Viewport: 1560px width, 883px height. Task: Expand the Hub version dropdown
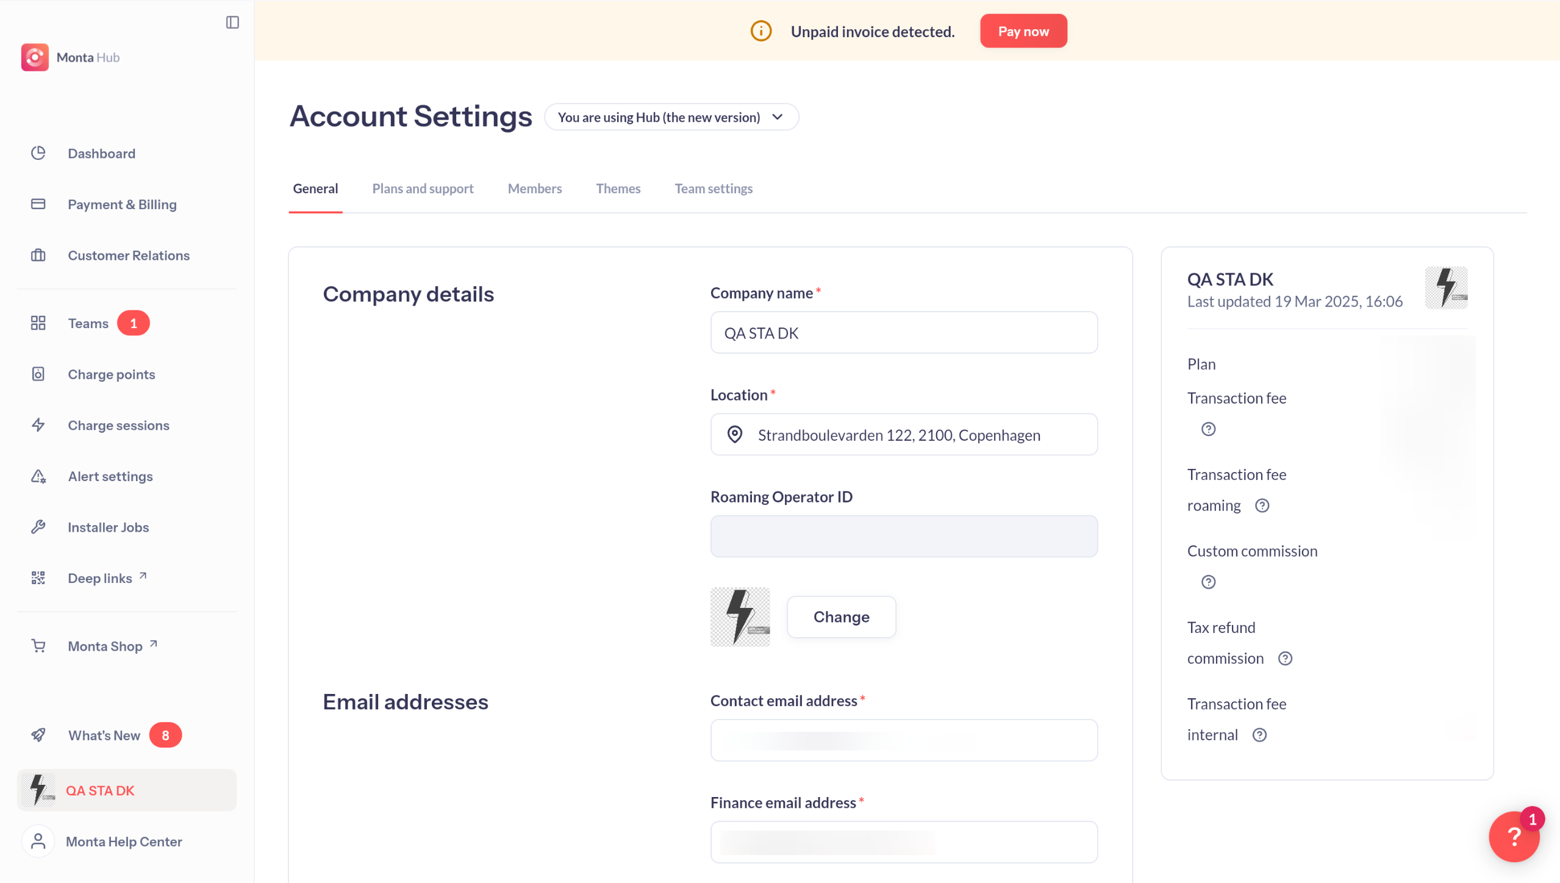[x=671, y=117]
